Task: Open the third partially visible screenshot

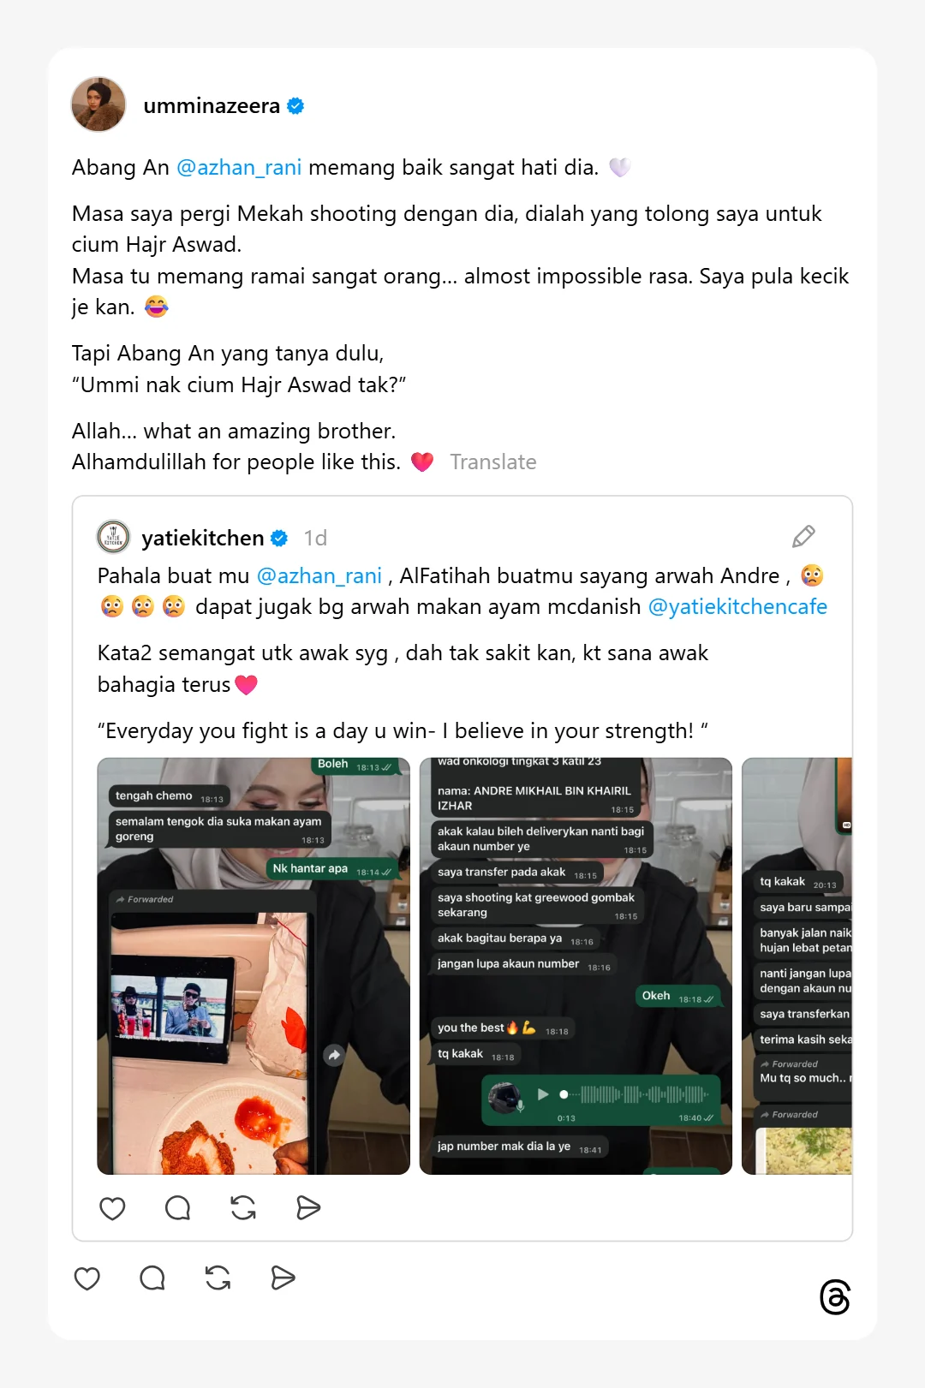Action: [x=797, y=966]
